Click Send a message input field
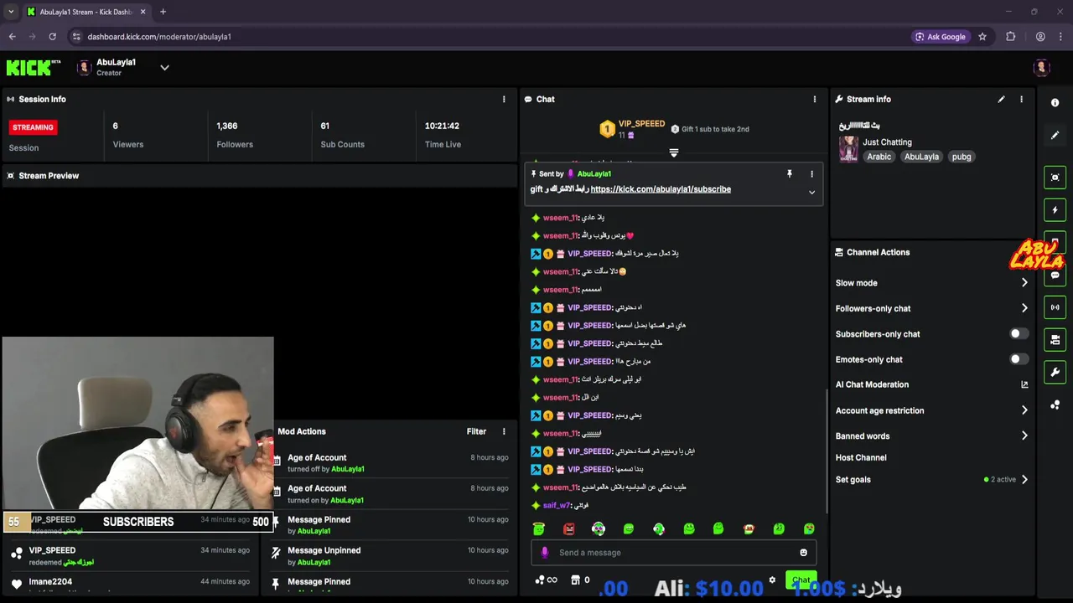The width and height of the screenshot is (1073, 603). click(x=673, y=553)
